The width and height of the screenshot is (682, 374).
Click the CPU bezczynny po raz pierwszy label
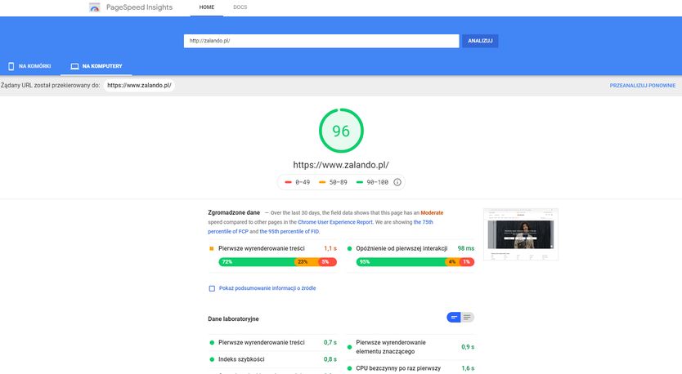tap(398, 368)
